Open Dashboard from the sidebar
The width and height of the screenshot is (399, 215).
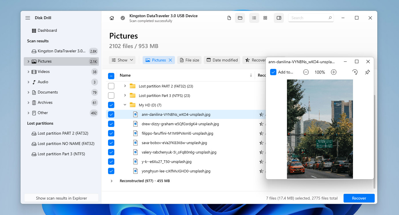tap(47, 31)
